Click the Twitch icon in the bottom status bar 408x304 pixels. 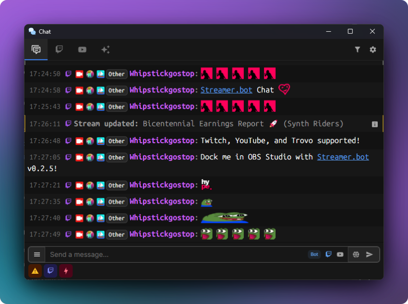[x=50, y=270]
